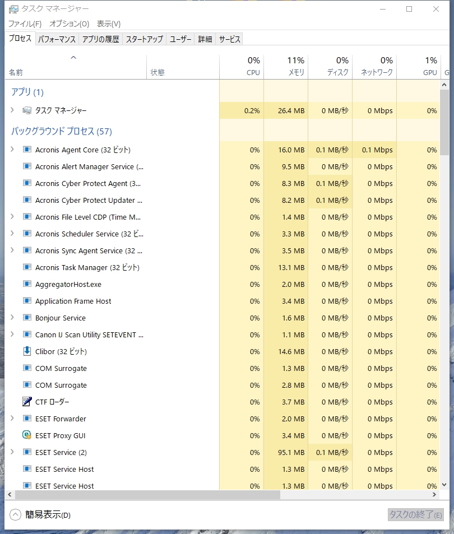Expand the Acronis Agent Core process
This screenshot has height=534, width=454.
click(x=12, y=149)
